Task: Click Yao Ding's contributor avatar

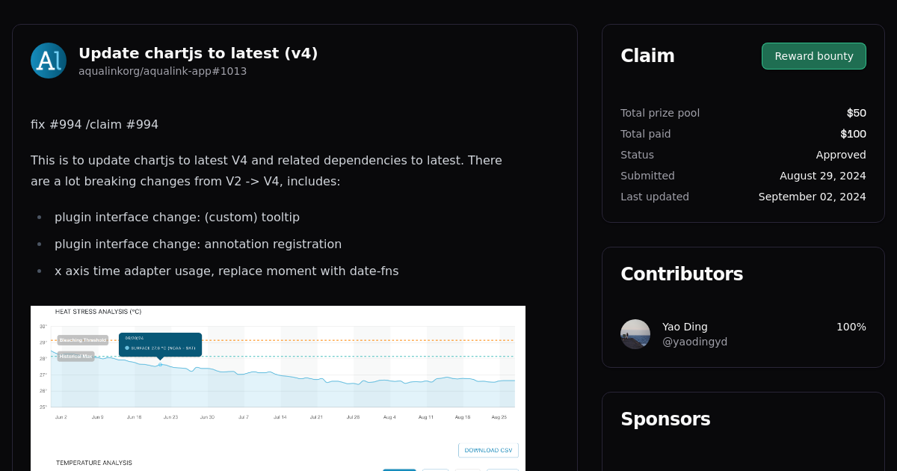Action: [635, 334]
